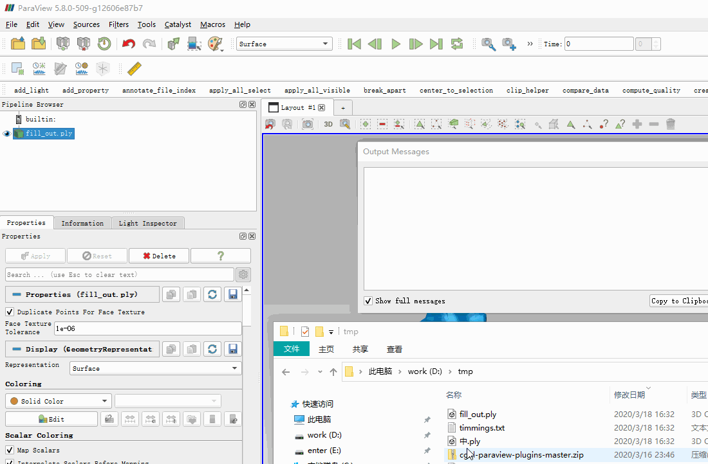Run the clip_helper macro

[x=527, y=90]
